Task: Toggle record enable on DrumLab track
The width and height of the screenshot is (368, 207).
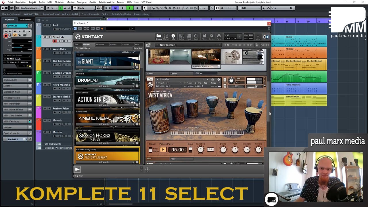Action: (x=55, y=41)
